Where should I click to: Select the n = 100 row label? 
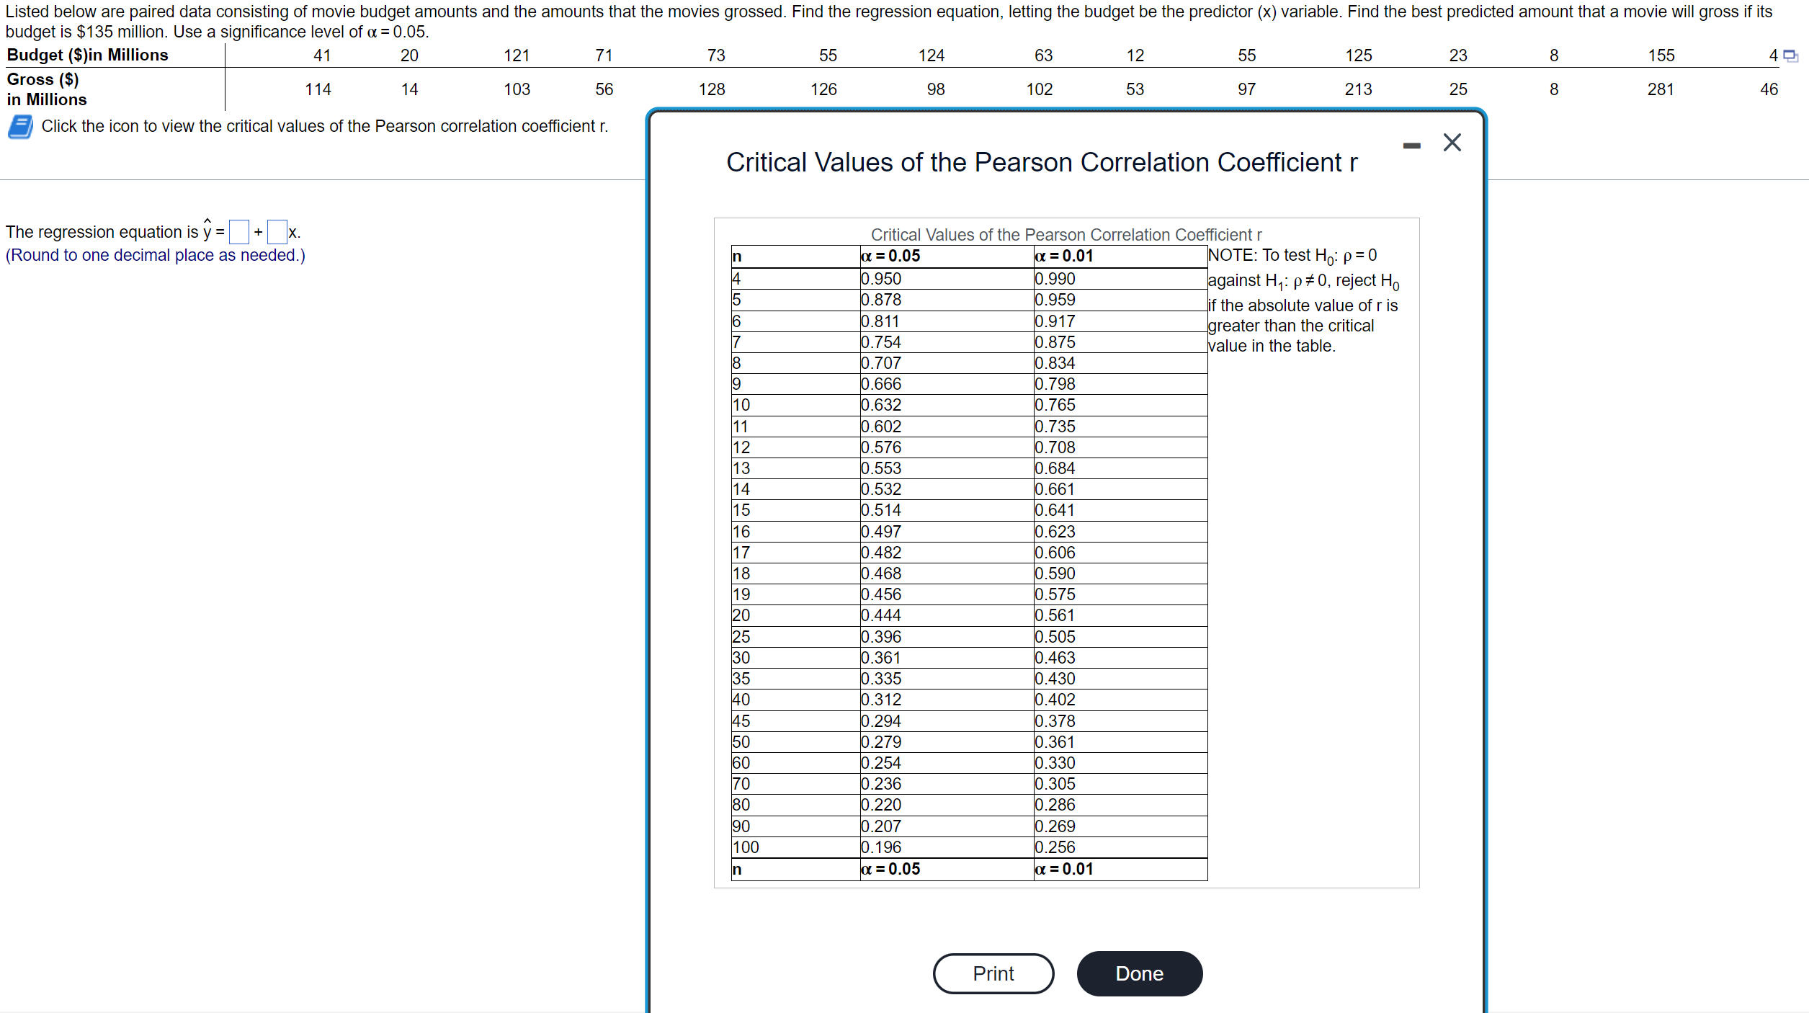pos(746,847)
